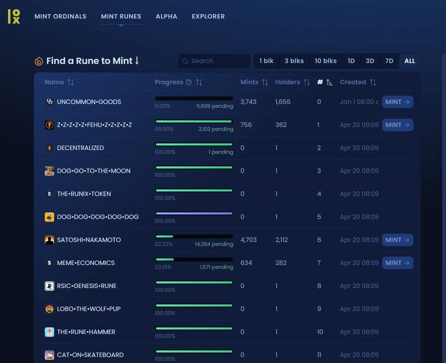The width and height of the screenshot is (446, 363).
Task: Focus the Search input field
Action: click(214, 61)
